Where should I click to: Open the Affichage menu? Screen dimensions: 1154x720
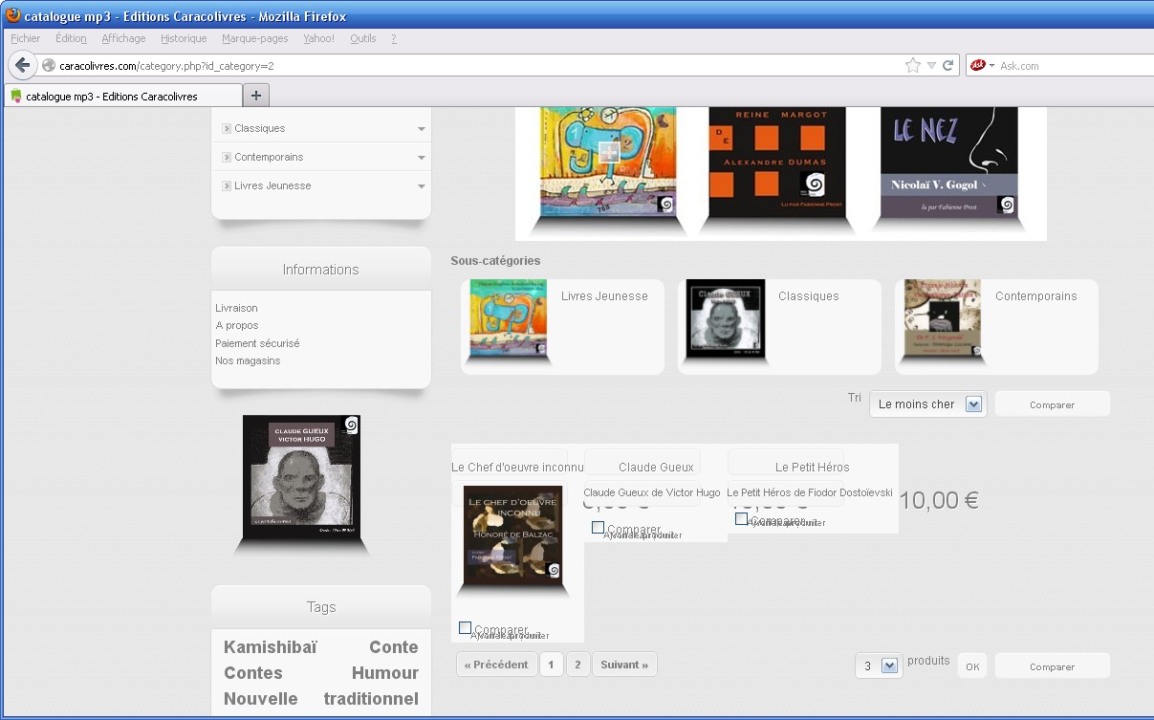124,38
